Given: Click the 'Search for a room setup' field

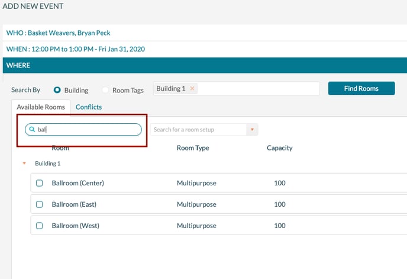Looking at the screenshot, I should 198,130.
